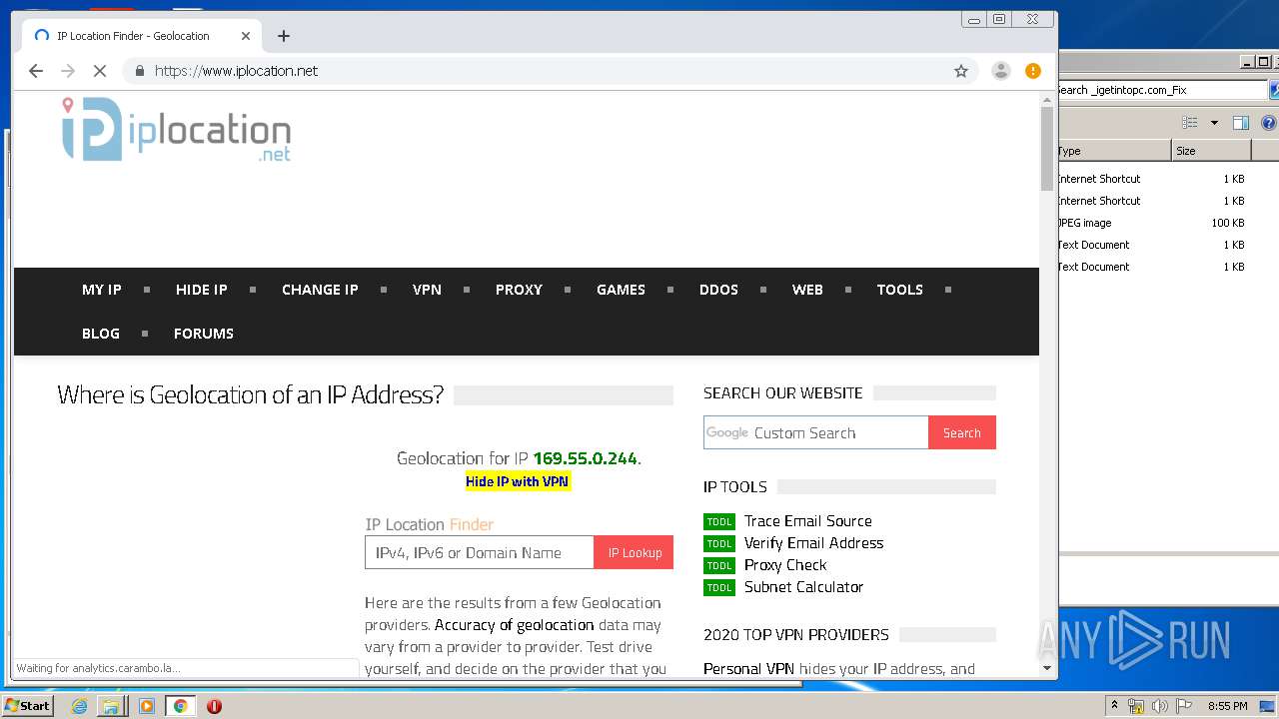
Task: Click TOOL badge beside Trace Email Source
Action: [x=719, y=522]
